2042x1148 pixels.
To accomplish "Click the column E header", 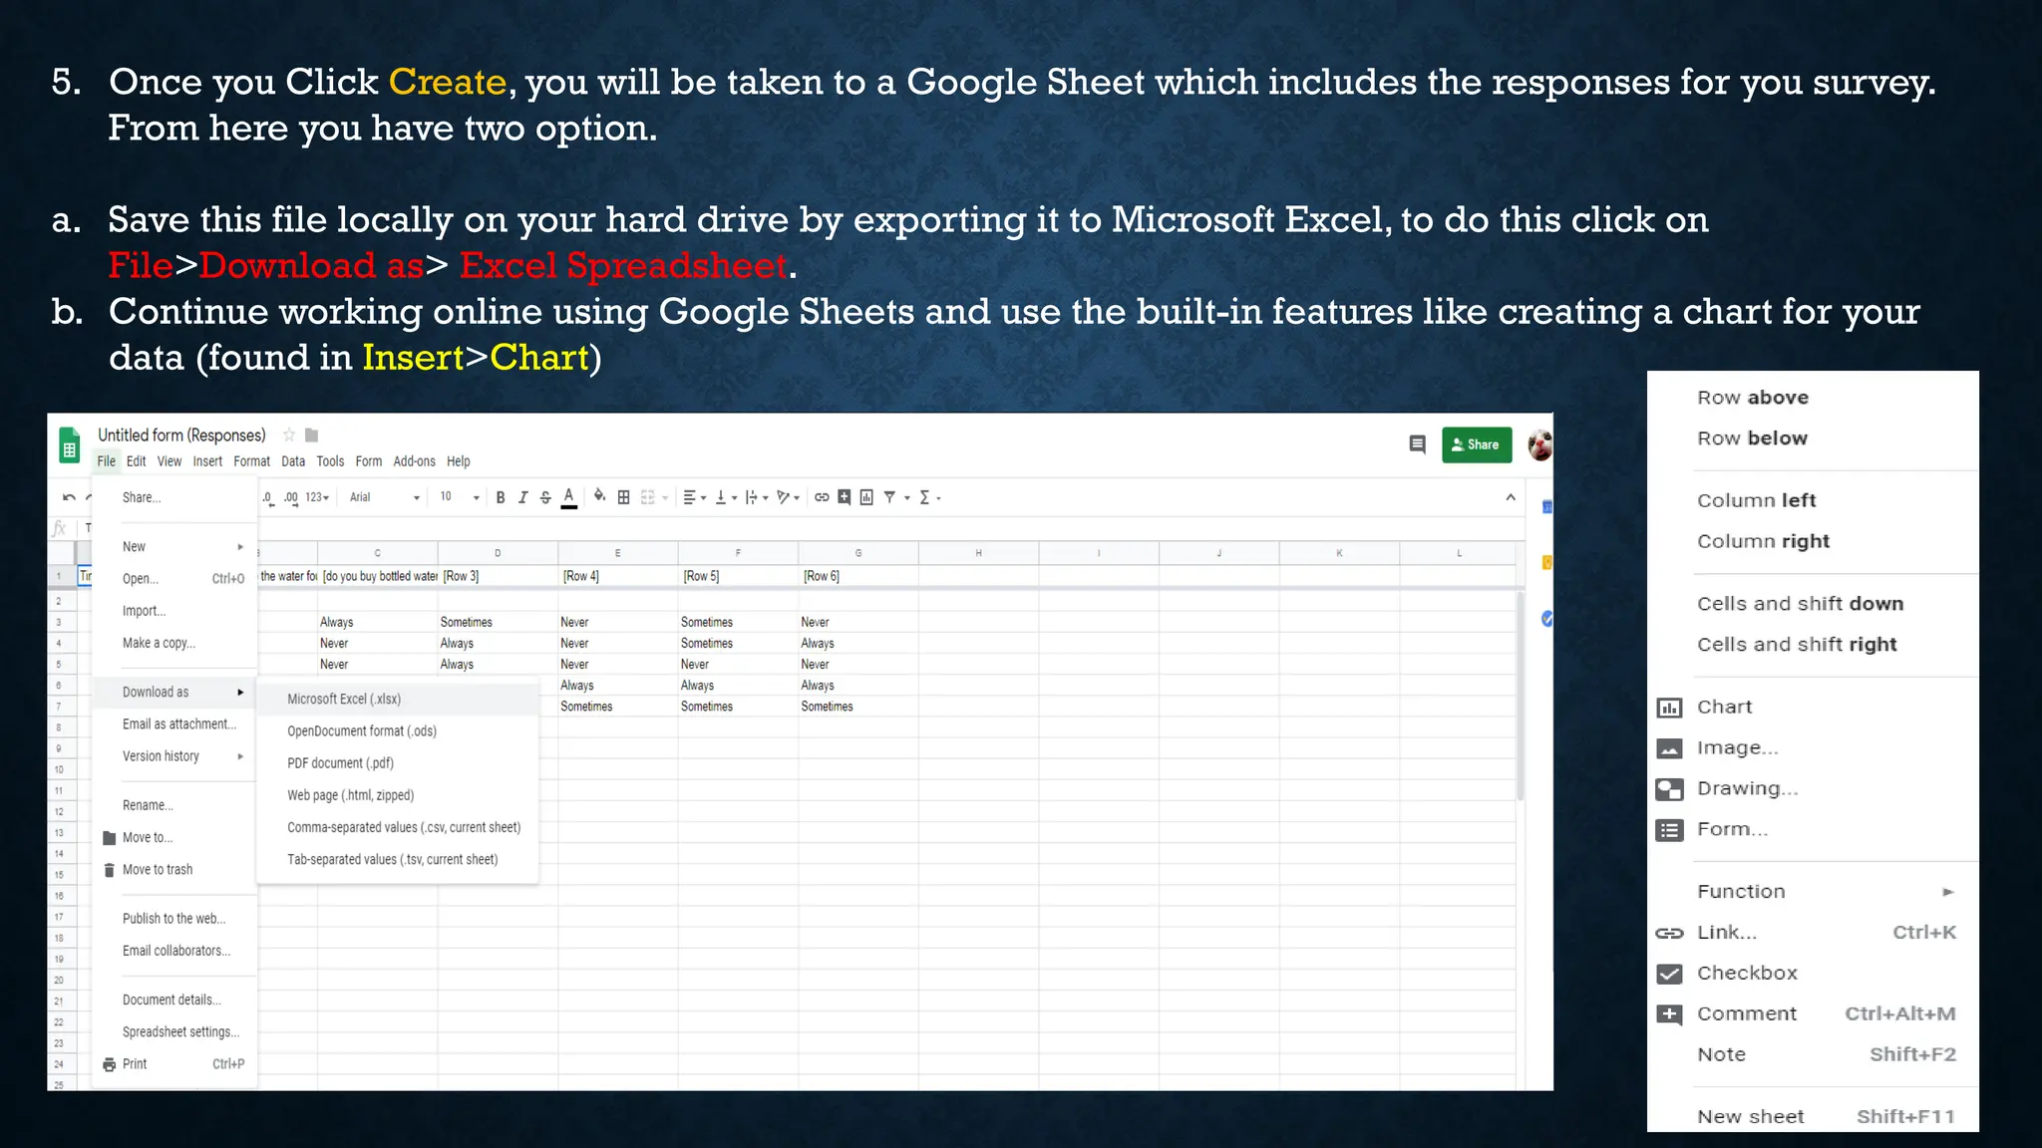I will click(617, 553).
